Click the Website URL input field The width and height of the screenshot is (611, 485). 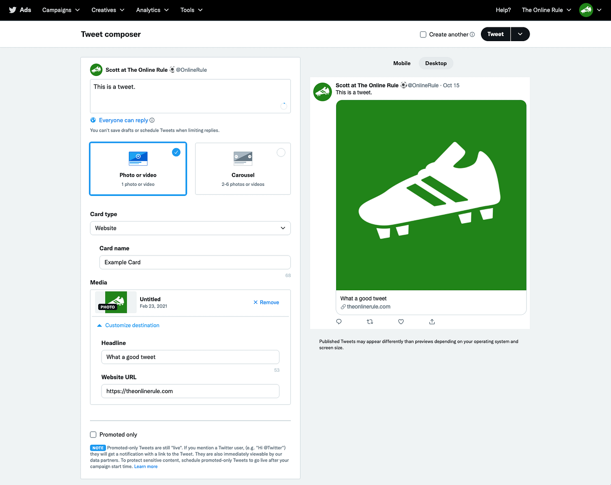[190, 391]
